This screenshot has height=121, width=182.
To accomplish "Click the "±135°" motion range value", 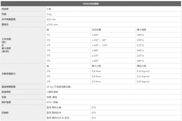I will click(x=95, y=56).
